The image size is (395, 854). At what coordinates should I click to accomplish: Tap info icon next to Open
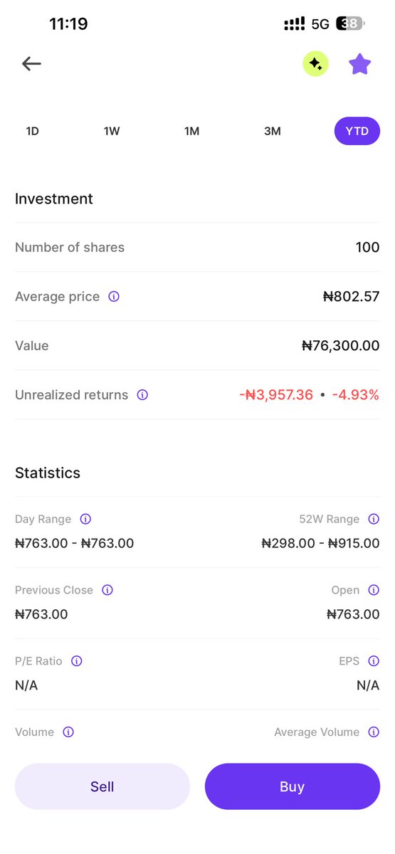[x=374, y=590]
